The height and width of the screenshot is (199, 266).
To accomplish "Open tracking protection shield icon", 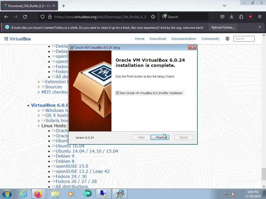I will point(43,17).
